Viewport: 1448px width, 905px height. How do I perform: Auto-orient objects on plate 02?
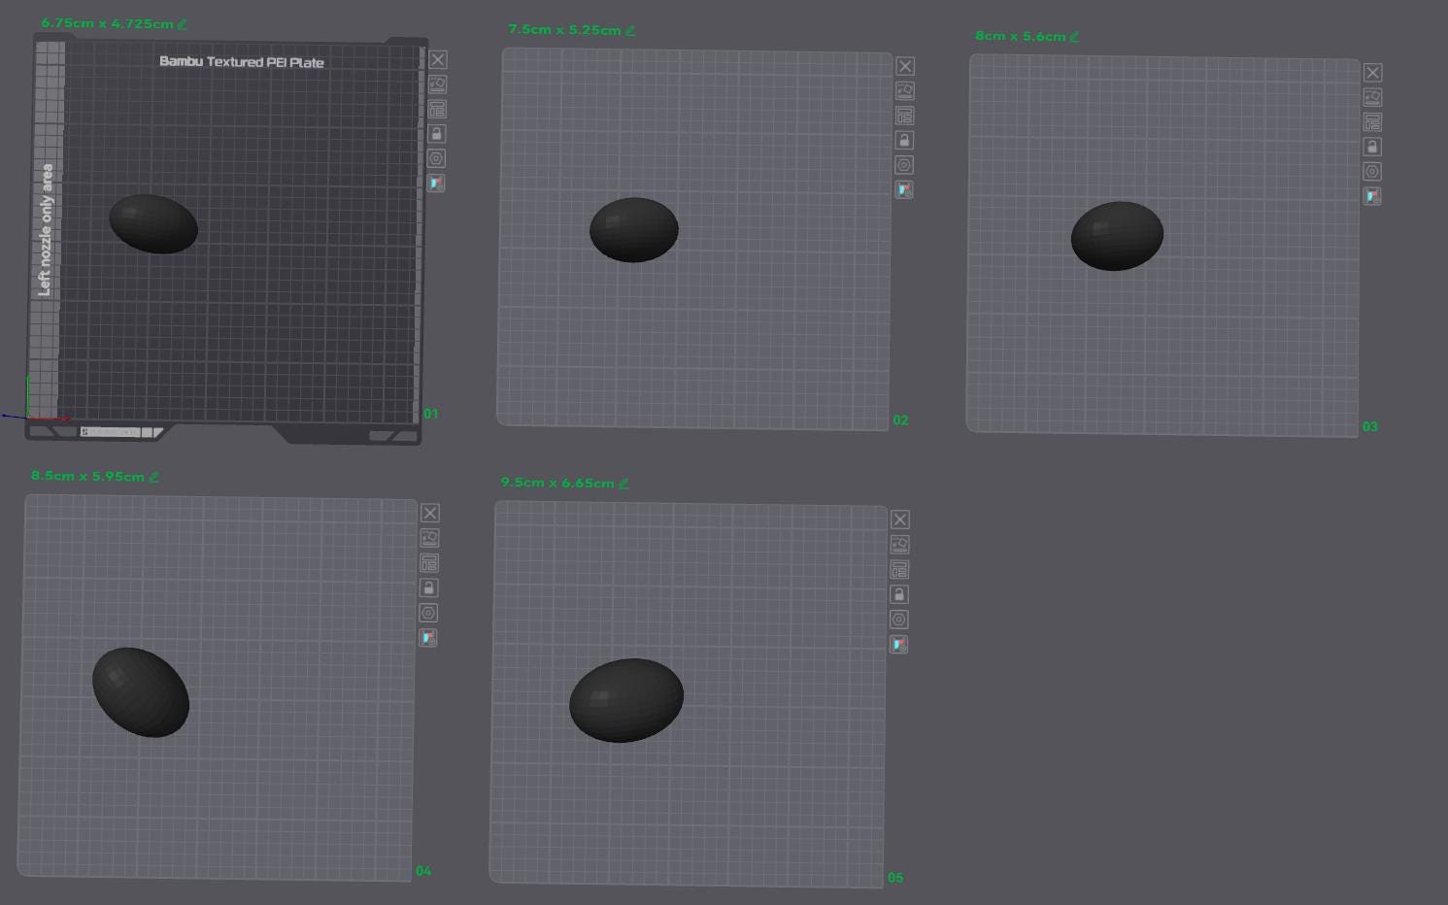[x=905, y=90]
